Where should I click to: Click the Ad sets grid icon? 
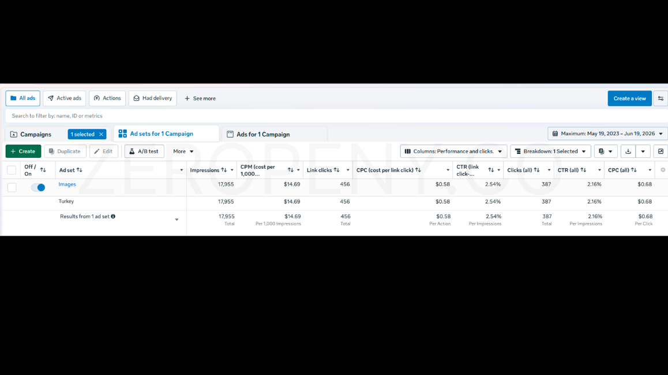pyautogui.click(x=123, y=134)
